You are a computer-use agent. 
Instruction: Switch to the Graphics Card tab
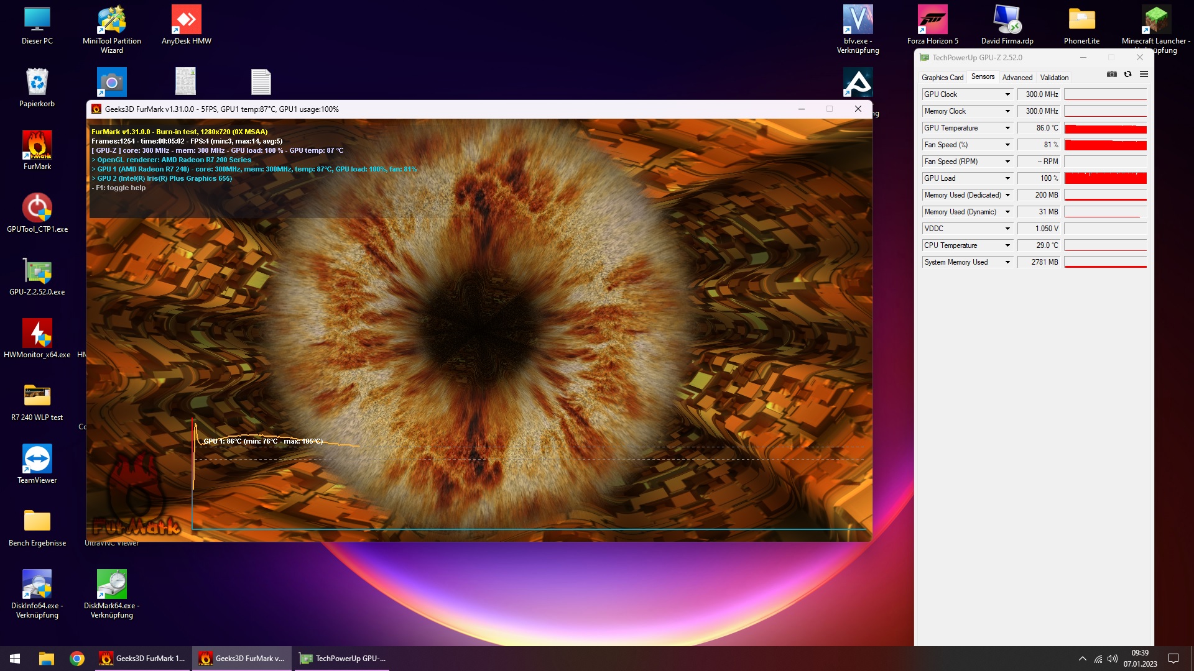click(x=942, y=78)
